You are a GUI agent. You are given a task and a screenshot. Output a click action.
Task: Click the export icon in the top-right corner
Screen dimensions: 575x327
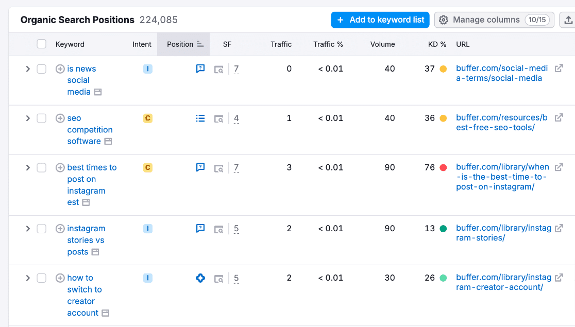(567, 20)
